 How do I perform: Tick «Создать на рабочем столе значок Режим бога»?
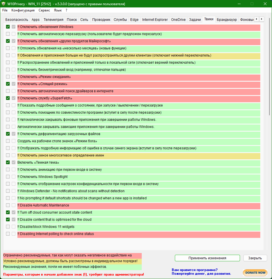[x=8, y=141]
